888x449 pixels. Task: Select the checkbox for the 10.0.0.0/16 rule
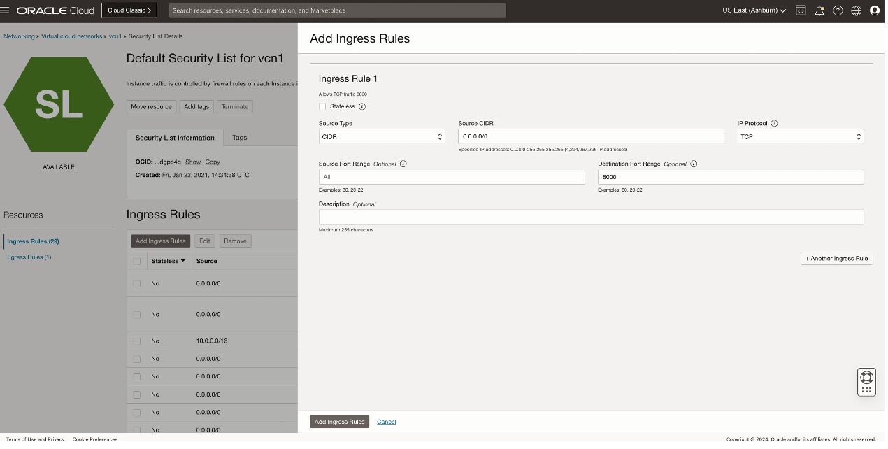(x=137, y=341)
